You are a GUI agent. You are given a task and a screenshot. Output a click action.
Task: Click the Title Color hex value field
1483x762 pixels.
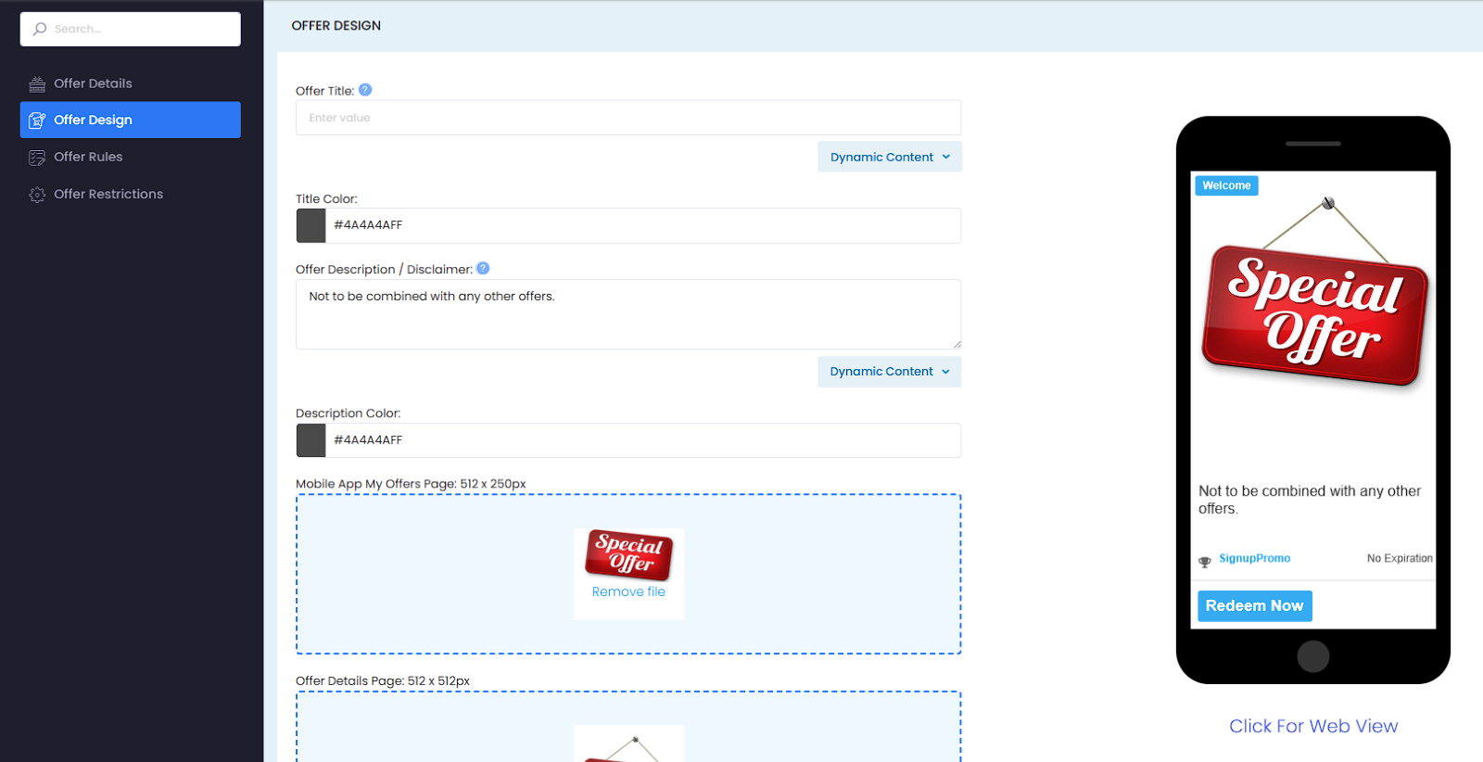click(x=643, y=225)
